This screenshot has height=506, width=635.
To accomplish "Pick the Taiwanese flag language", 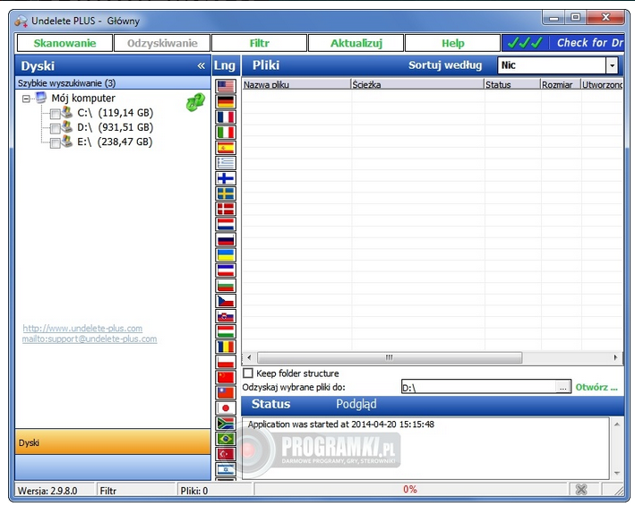I will point(226,392).
